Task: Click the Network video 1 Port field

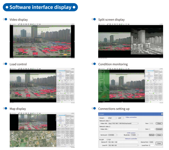Action: pyautogui.click(x=152, y=124)
